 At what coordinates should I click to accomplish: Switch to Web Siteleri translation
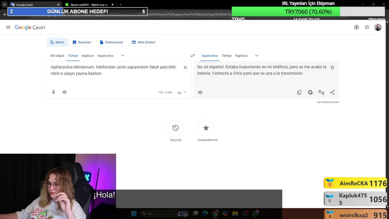[x=144, y=42]
